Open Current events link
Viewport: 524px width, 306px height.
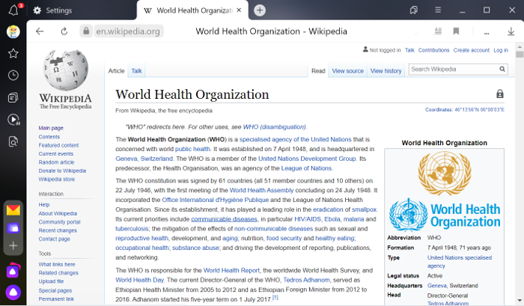click(x=56, y=153)
